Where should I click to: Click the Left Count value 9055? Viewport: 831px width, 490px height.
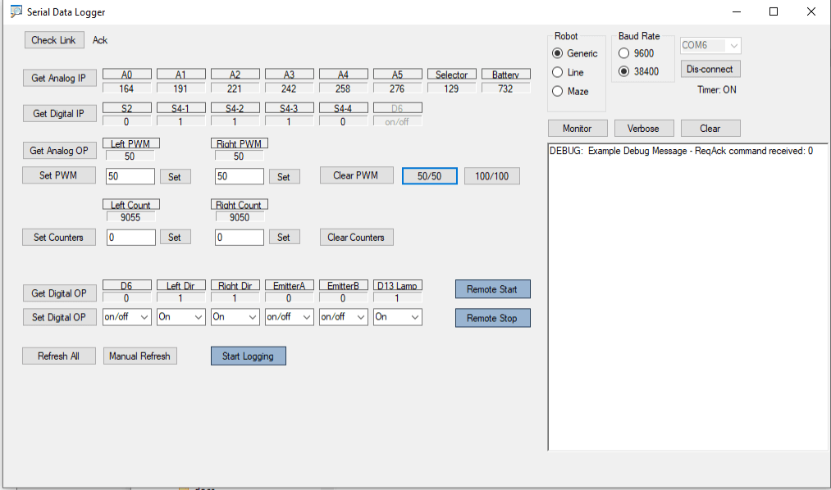130,217
